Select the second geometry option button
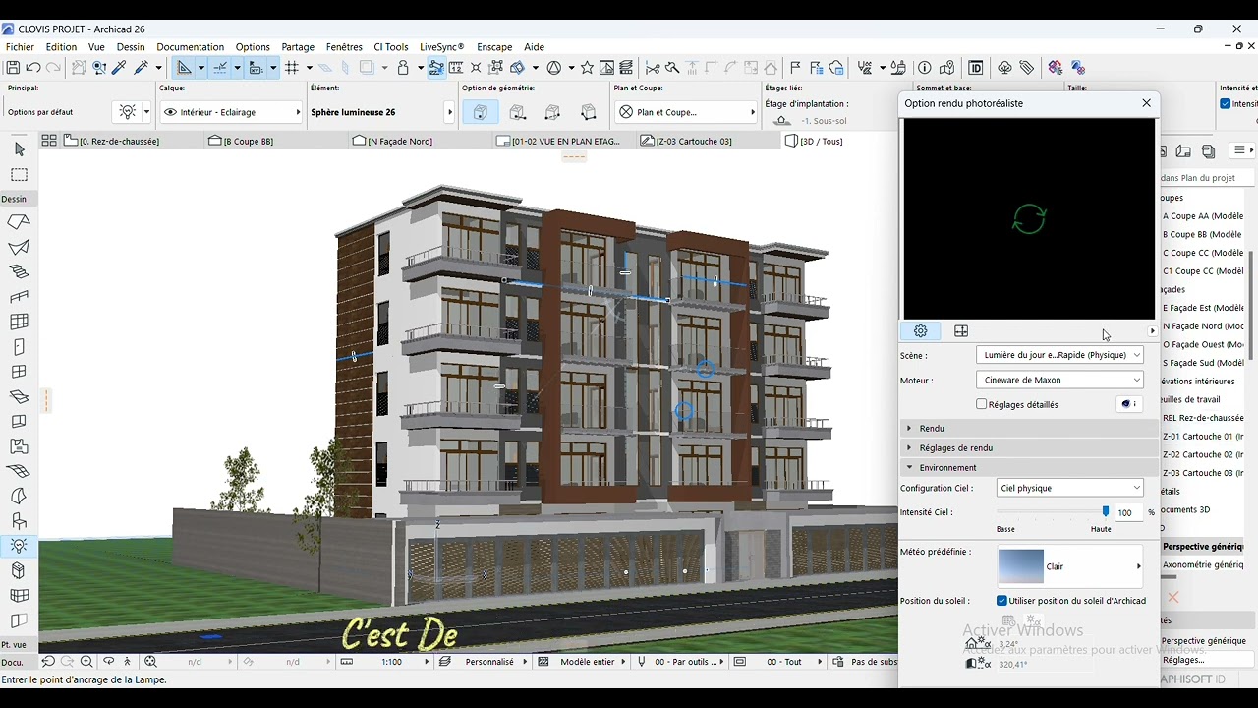The height and width of the screenshot is (708, 1258). point(518,112)
